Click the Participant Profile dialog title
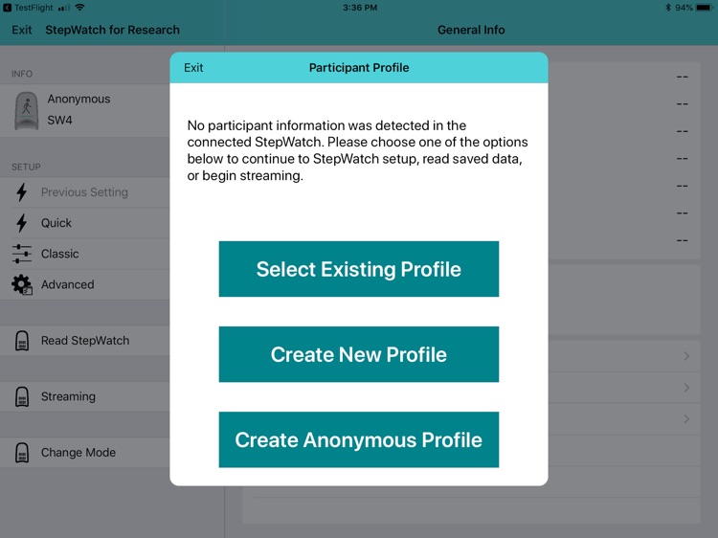Screen dimensions: 718x538 [x=359, y=68]
